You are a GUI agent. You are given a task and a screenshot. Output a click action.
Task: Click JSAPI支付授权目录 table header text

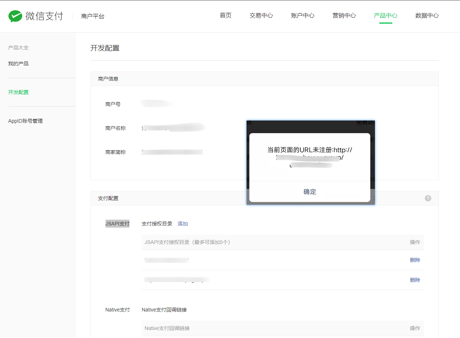187,242
